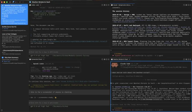Split the bottom Weather-Skripte pane to the right

point(188,59)
